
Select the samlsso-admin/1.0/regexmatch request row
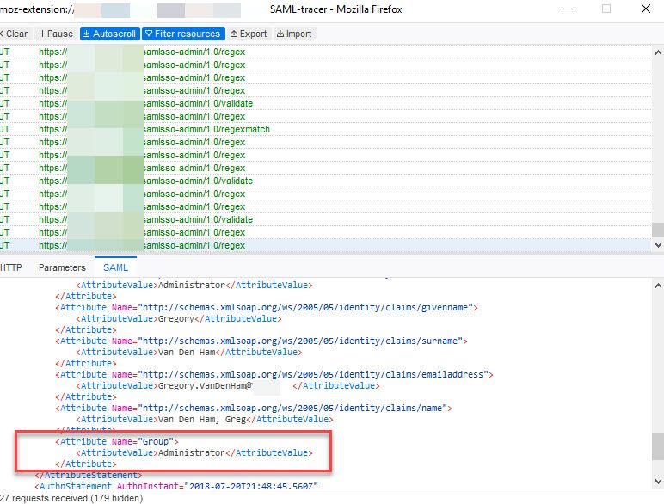coord(326,129)
